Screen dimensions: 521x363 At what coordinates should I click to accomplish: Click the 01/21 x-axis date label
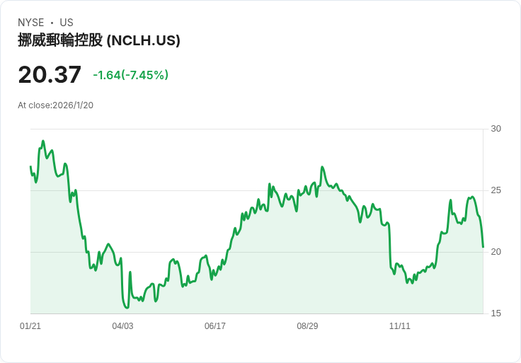[x=30, y=326]
